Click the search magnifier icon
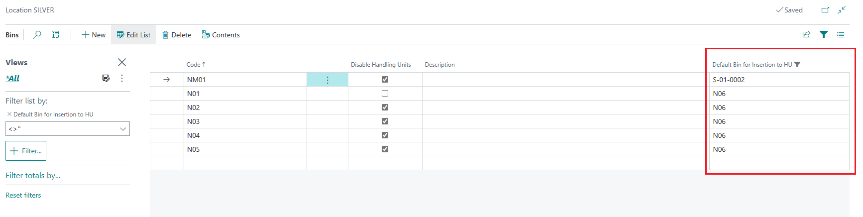The width and height of the screenshot is (863, 217). click(37, 35)
